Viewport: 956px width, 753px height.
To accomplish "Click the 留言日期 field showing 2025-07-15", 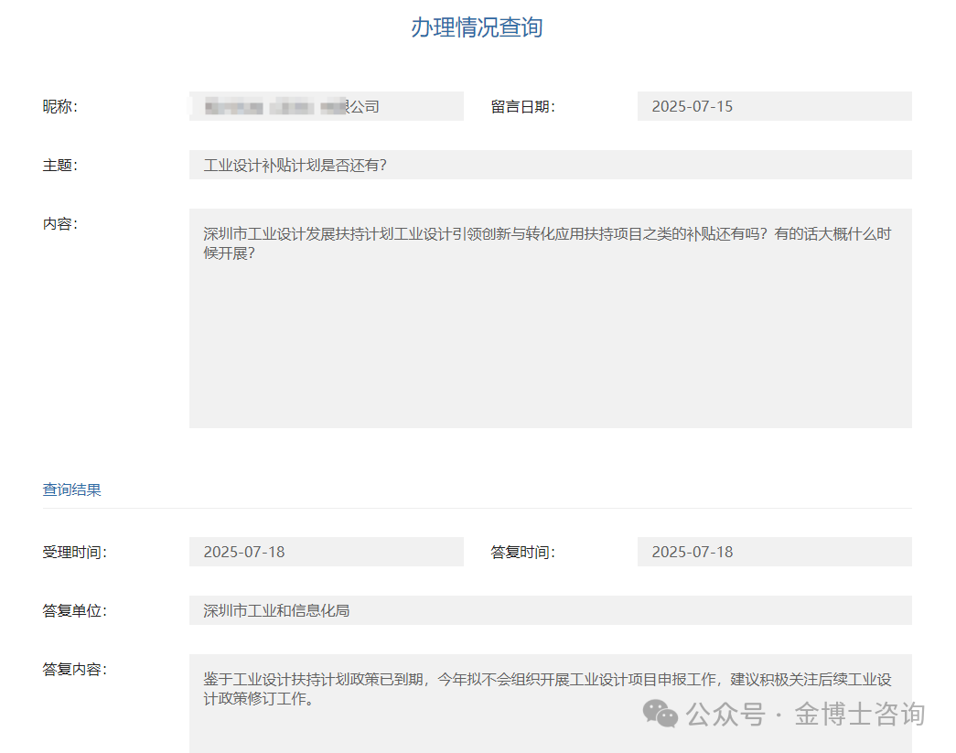I will point(774,106).
